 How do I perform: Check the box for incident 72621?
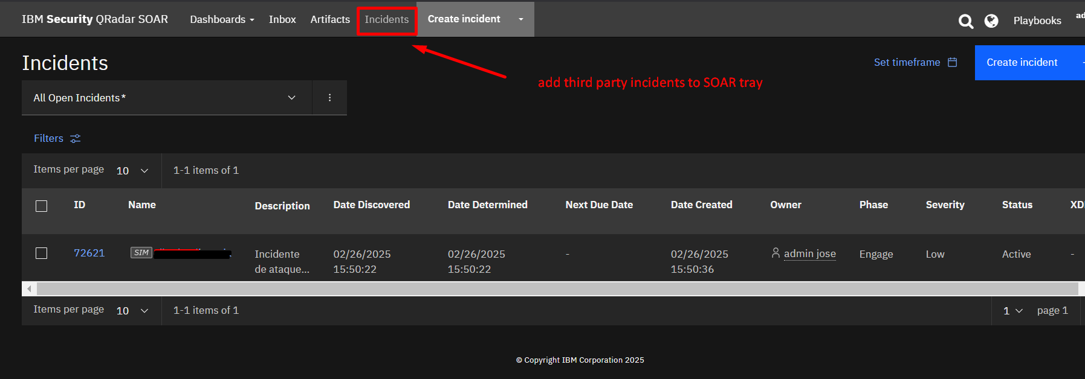pyautogui.click(x=41, y=253)
